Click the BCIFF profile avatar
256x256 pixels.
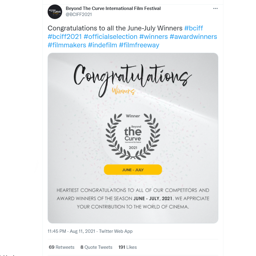point(55,12)
